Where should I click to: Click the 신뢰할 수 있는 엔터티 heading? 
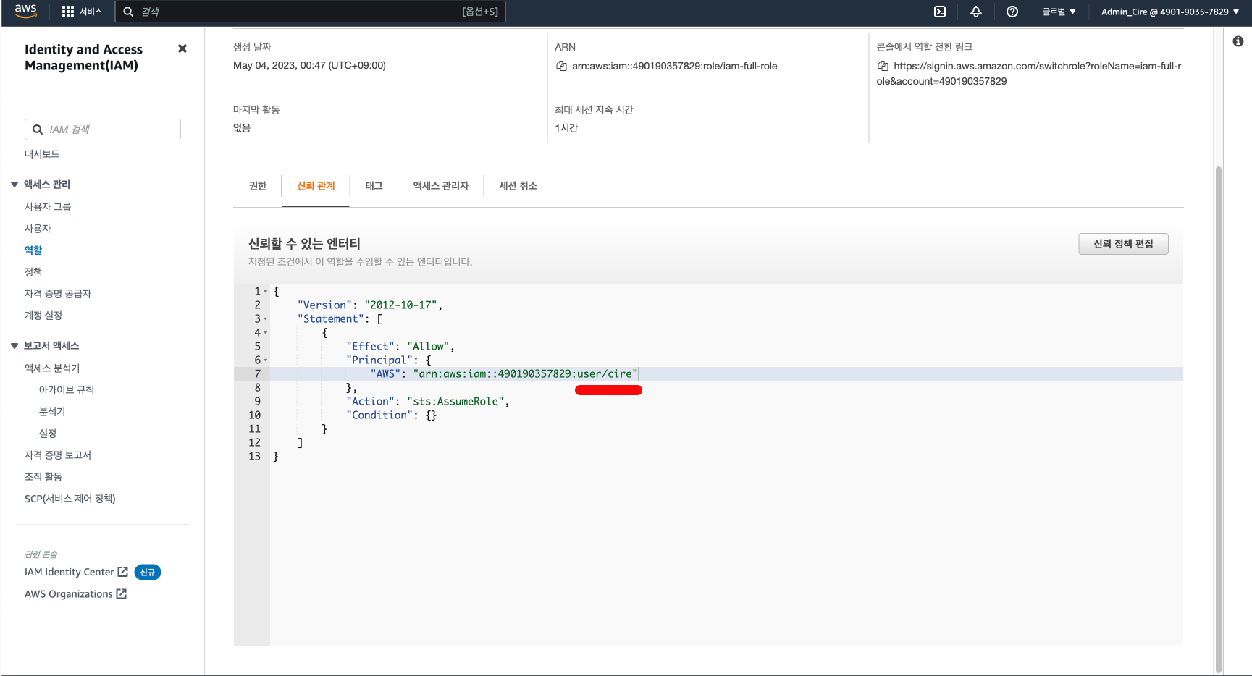(x=304, y=244)
